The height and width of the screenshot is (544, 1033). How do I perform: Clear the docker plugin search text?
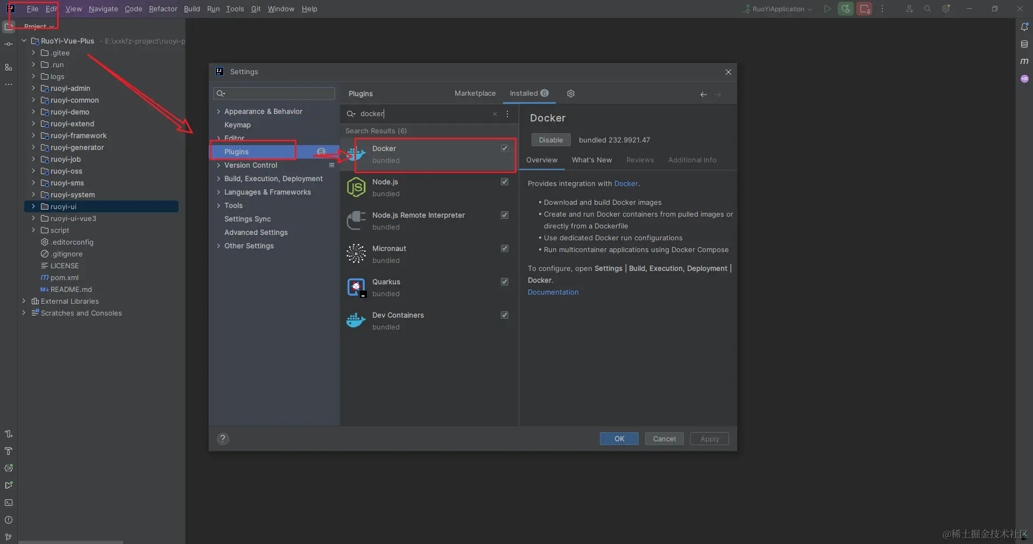click(495, 114)
